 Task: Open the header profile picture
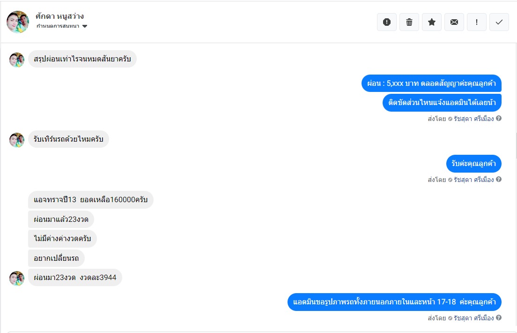tap(18, 22)
